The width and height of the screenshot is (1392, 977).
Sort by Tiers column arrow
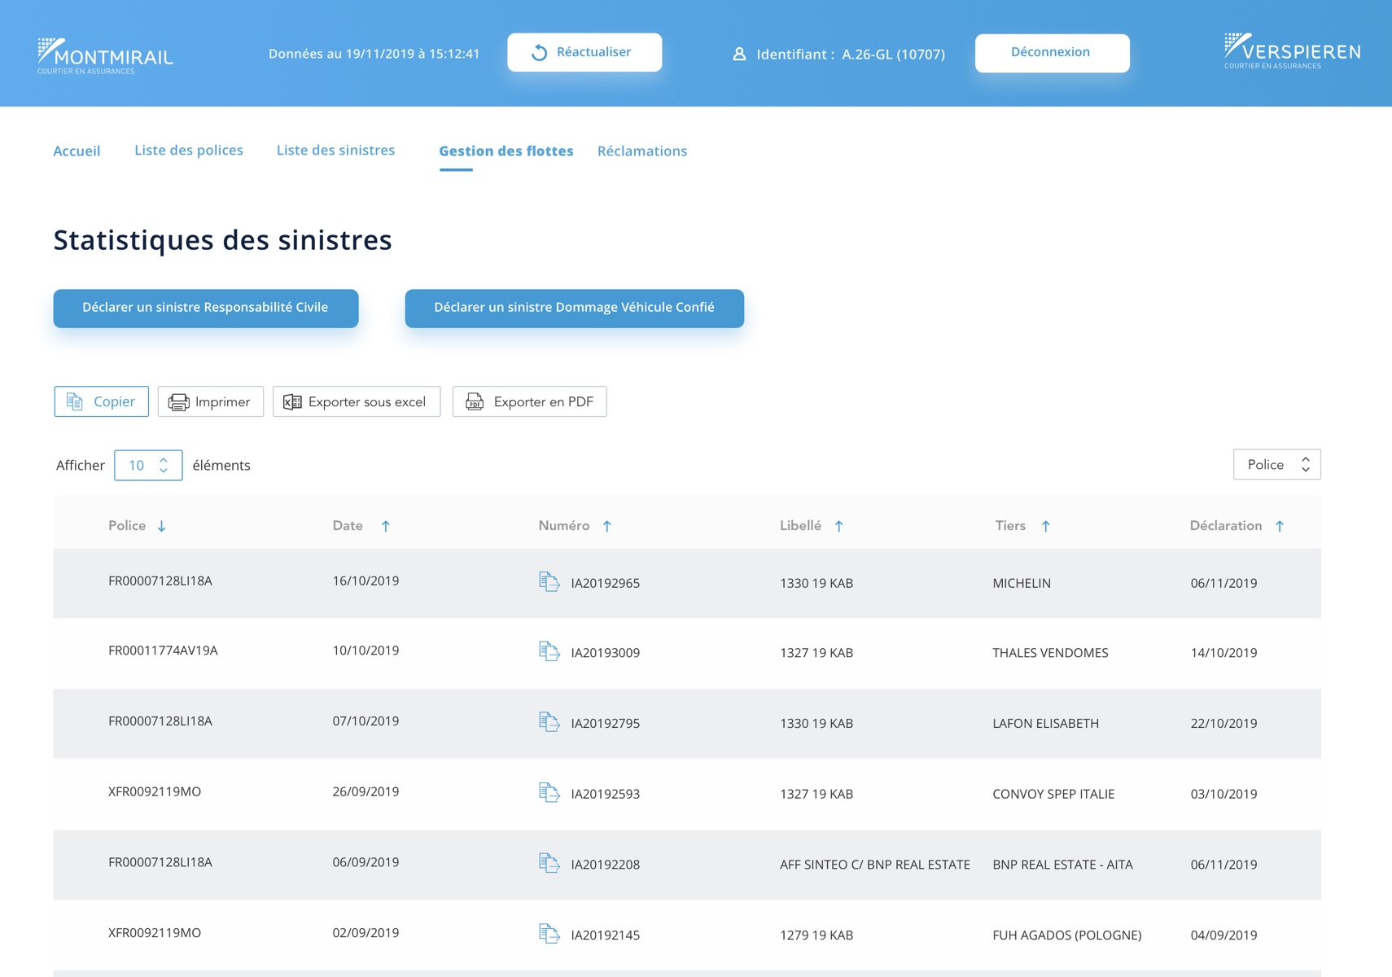[1046, 526]
